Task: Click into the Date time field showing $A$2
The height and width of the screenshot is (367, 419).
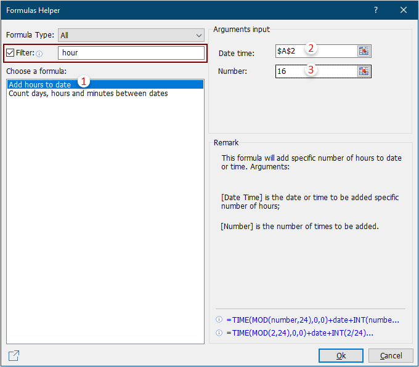Action: (315, 51)
